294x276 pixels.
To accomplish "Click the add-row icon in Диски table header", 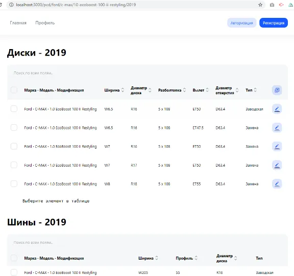I will [277, 90].
